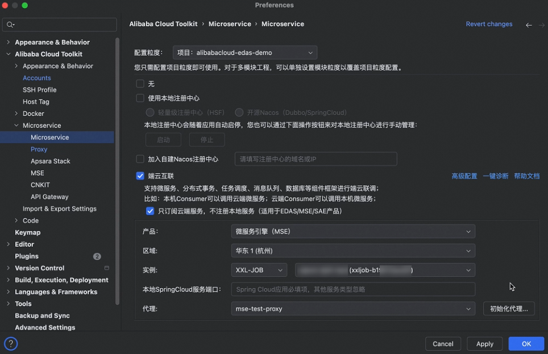This screenshot has width=548, height=354.
Task: Open the help question mark icon
Action: point(11,344)
